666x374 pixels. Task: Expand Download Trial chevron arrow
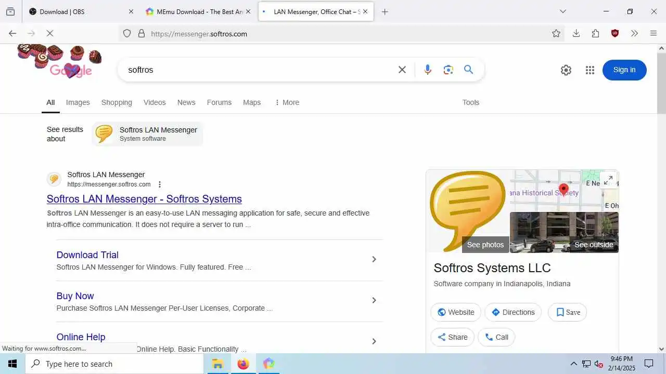click(x=374, y=259)
